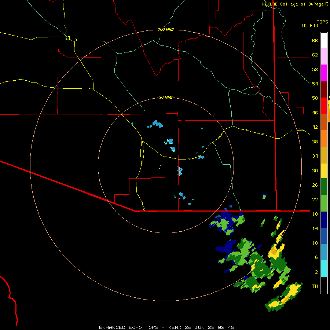Screen dimensions: 330x330
Task: Click the legend value "18"
Action: coord(315,214)
